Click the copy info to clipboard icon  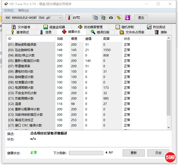[96, 18]
